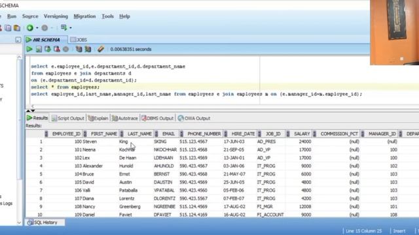The image size is (419, 235).
Task: Click the email cell NKOCHHAR
Action: pyautogui.click(x=165, y=149)
